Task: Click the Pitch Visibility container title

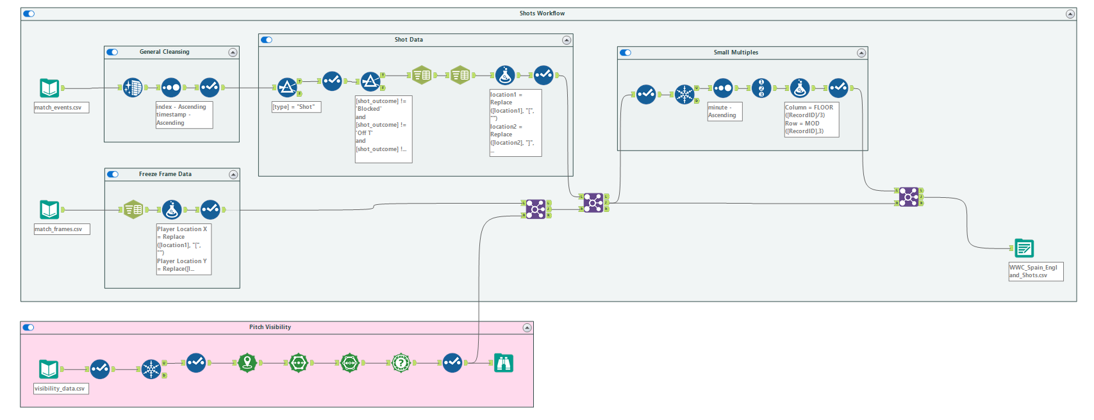Action: [270, 327]
